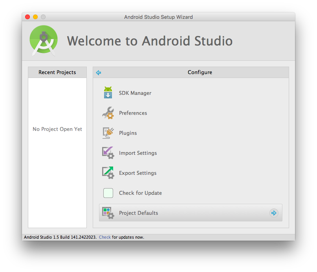
Task: Open the Project Defaults submenu
Action: (191, 213)
